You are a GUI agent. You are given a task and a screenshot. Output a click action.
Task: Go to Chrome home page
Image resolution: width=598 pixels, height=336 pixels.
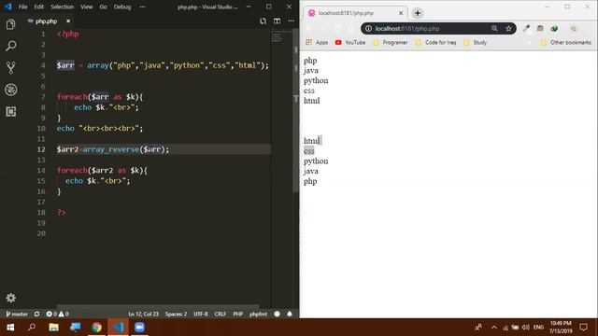[x=350, y=29]
